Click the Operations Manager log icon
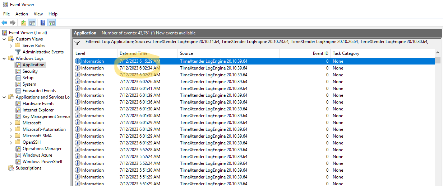The image size is (443, 186). pyautogui.click(x=18, y=149)
